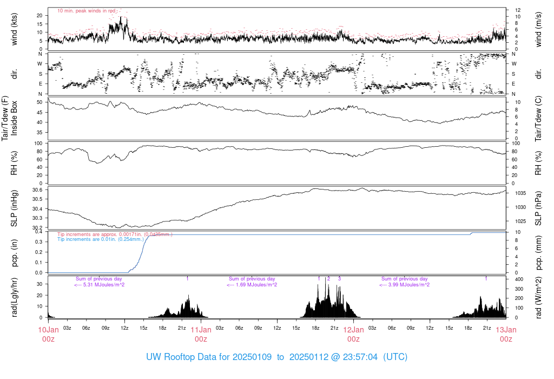The image size is (554, 379).
Task: Select the 'rad (W/m^2)' axis label
Action: [538, 297]
